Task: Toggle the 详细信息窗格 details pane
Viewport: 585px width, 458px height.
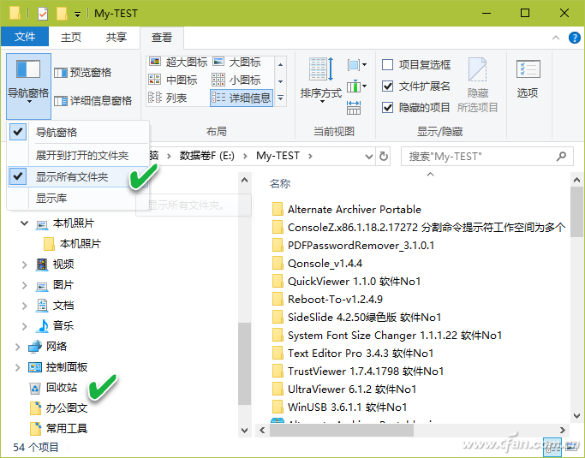Action: pyautogui.click(x=93, y=100)
